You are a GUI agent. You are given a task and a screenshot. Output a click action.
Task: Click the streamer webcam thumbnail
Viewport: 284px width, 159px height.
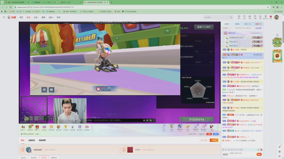click(70, 111)
